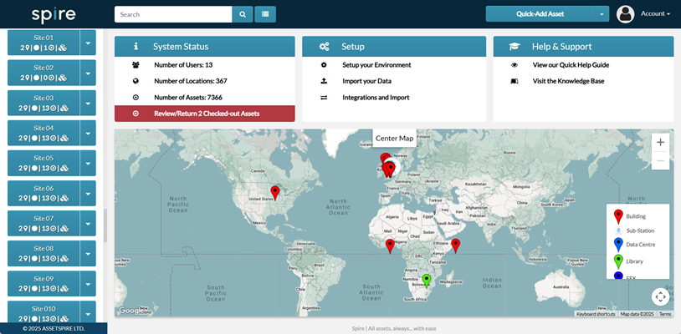Click Review/Return 2 Checked-out Assets
This screenshot has width=681, height=334.
point(205,114)
